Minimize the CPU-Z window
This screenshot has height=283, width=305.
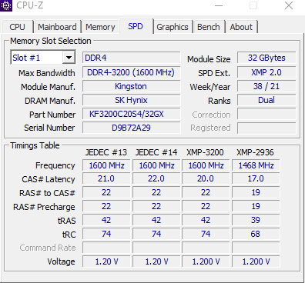pyautogui.click(x=219, y=5)
